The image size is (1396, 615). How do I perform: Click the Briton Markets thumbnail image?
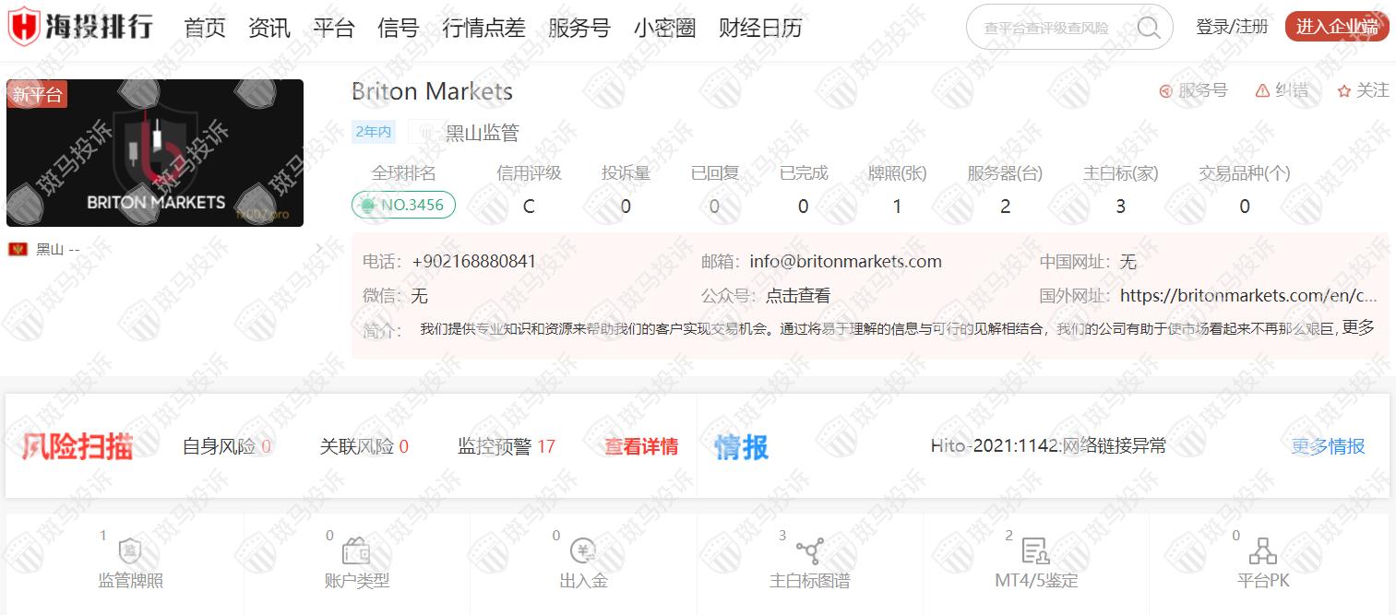coord(155,153)
